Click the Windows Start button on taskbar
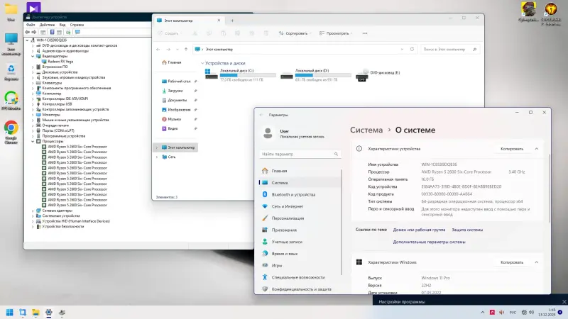Image resolution: width=568 pixels, height=319 pixels. point(10,312)
